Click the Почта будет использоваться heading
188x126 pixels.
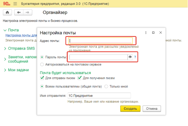click(65, 73)
